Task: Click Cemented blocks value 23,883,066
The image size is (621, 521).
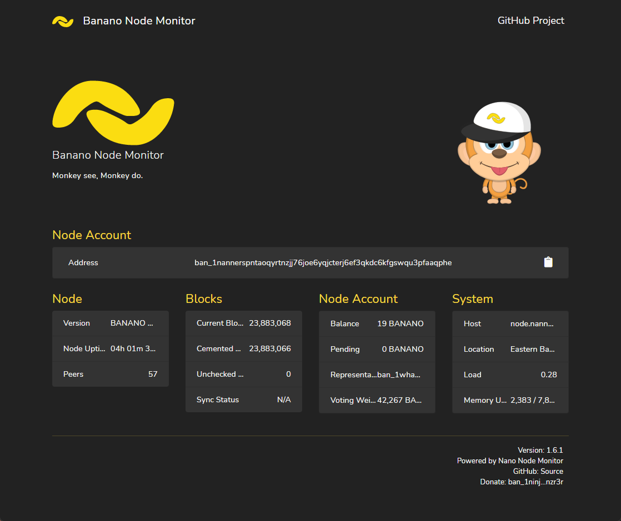Action: pyautogui.click(x=270, y=348)
